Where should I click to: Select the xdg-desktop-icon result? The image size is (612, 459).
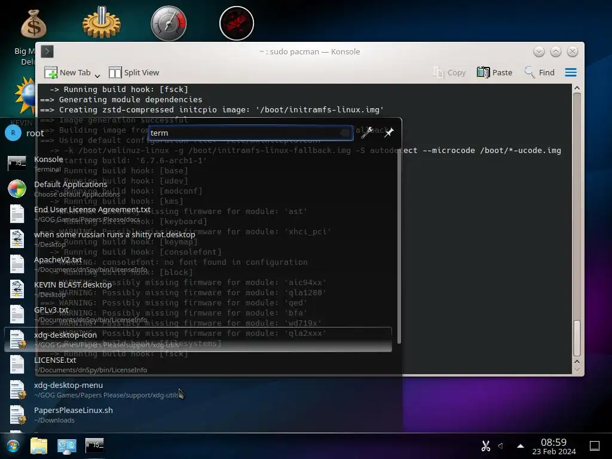(x=198, y=339)
